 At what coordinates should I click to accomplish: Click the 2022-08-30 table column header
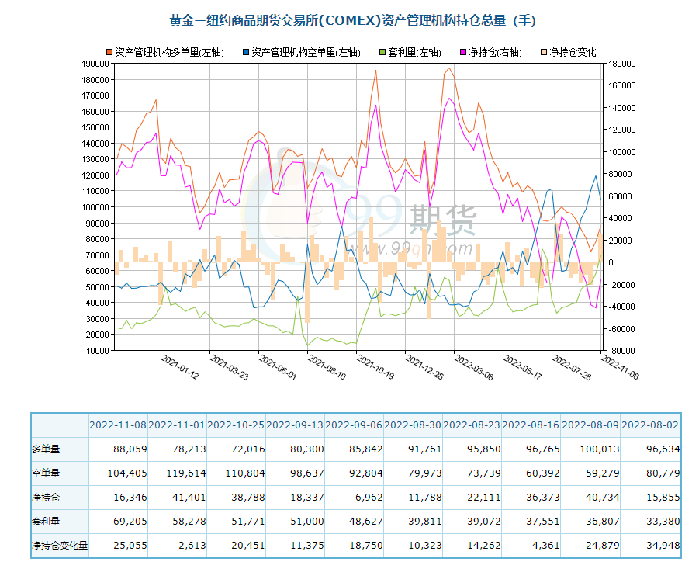(413, 425)
